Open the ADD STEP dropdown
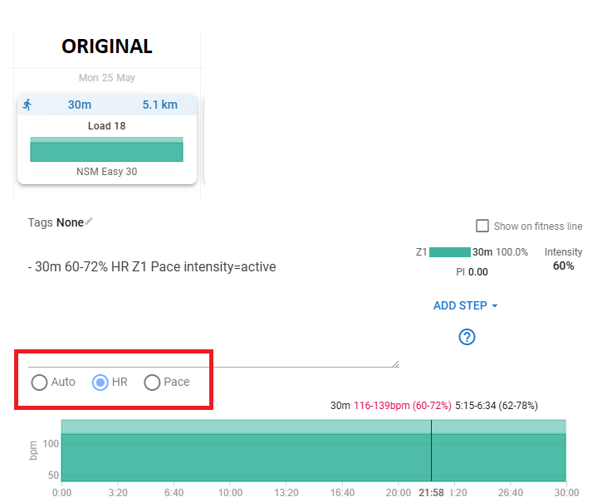 (465, 305)
